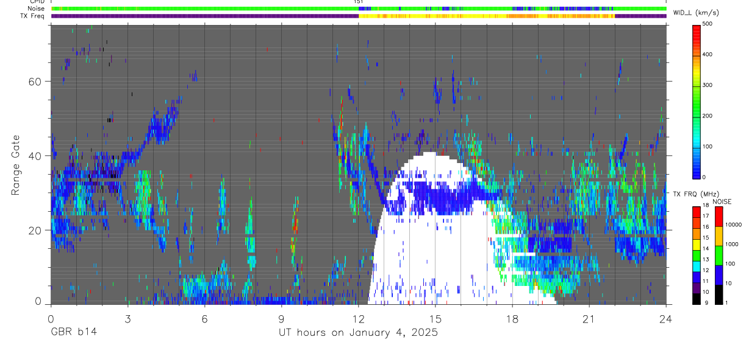Click the 400 tick on the width colorbar
The height and width of the screenshot is (345, 749).
pos(708,54)
